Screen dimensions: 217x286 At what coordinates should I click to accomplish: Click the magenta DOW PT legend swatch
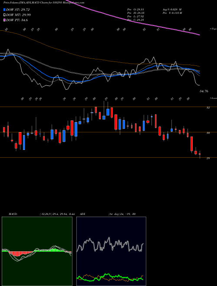pos(4,20)
